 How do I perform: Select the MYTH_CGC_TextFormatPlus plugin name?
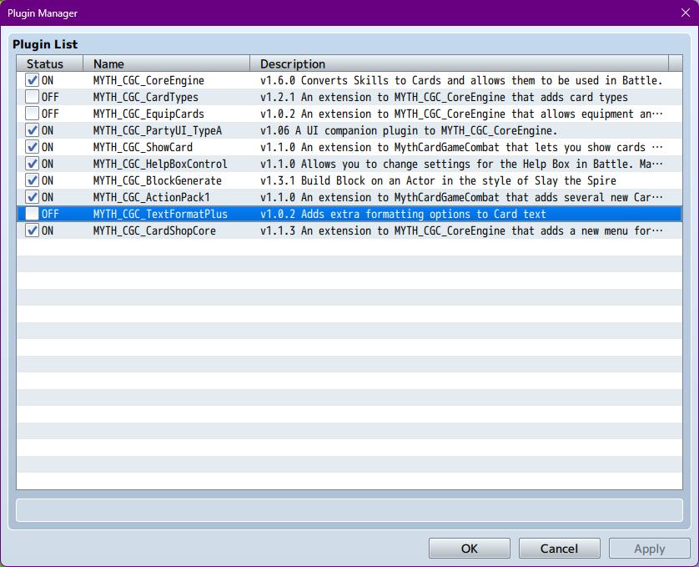[160, 214]
